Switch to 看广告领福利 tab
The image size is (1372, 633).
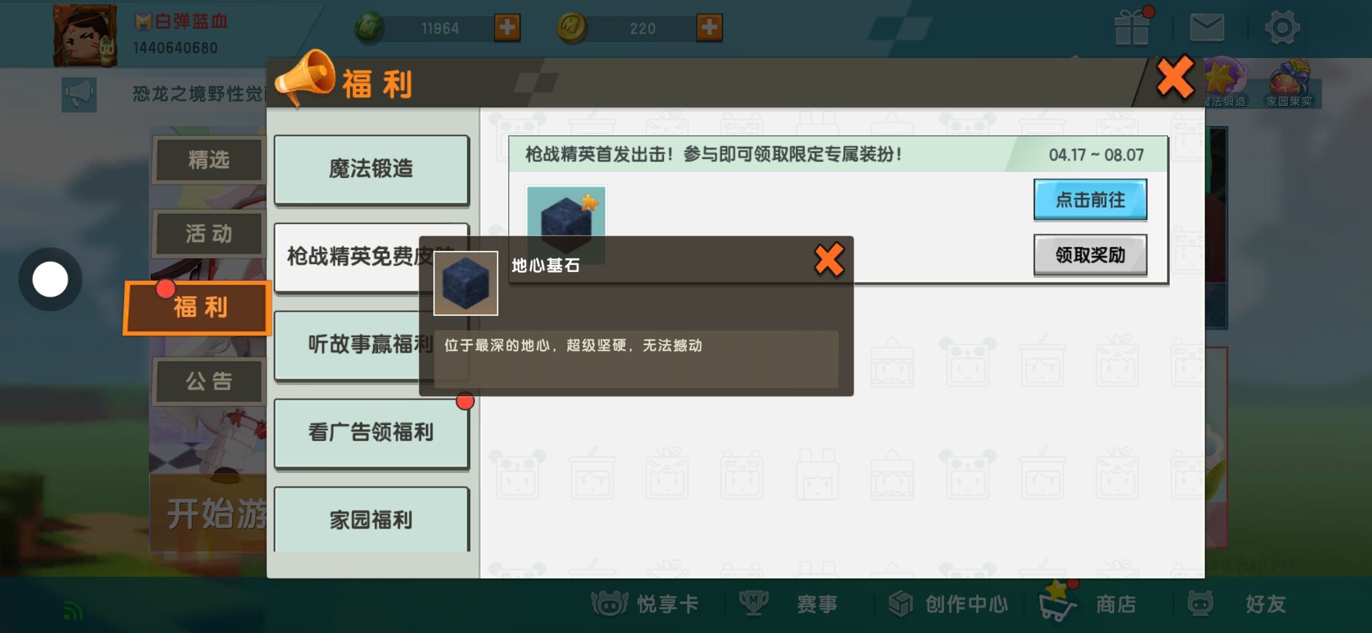(372, 433)
